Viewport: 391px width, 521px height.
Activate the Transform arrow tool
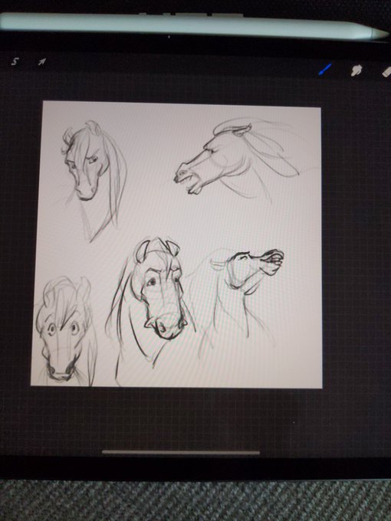(42, 62)
